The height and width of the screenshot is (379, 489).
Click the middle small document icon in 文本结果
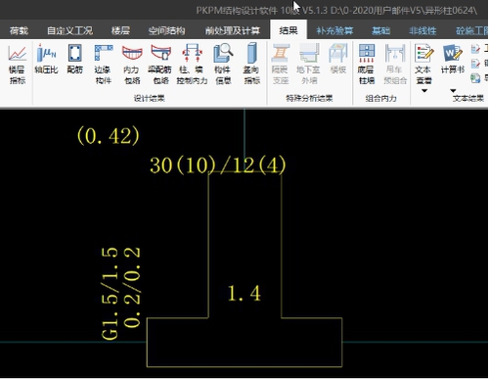tap(475, 63)
